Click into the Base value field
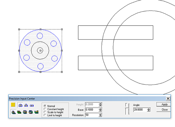Image resolution: width=175 pixels, height=127 pixels. click(x=92, y=110)
